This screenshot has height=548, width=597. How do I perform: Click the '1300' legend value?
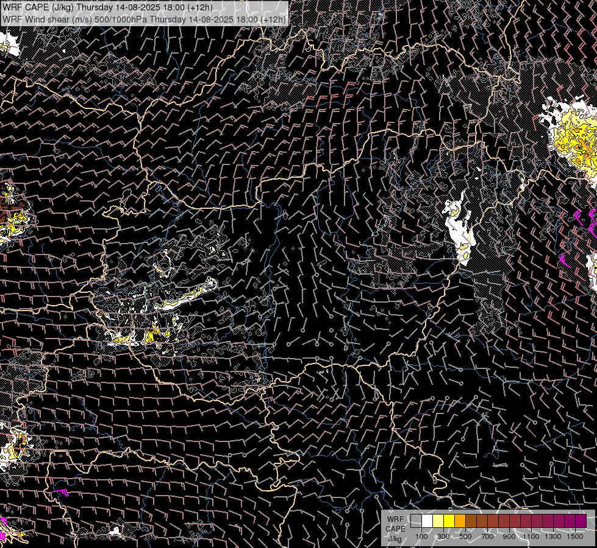tap(553, 536)
